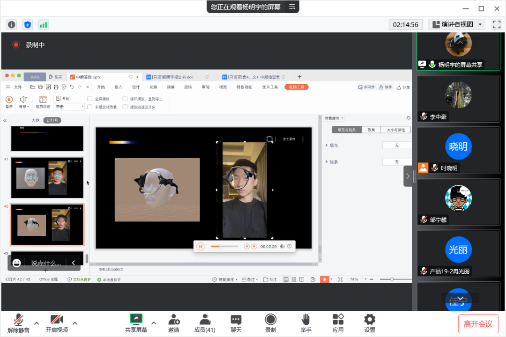Click slide sorter view icon in status bar

(x=294, y=279)
